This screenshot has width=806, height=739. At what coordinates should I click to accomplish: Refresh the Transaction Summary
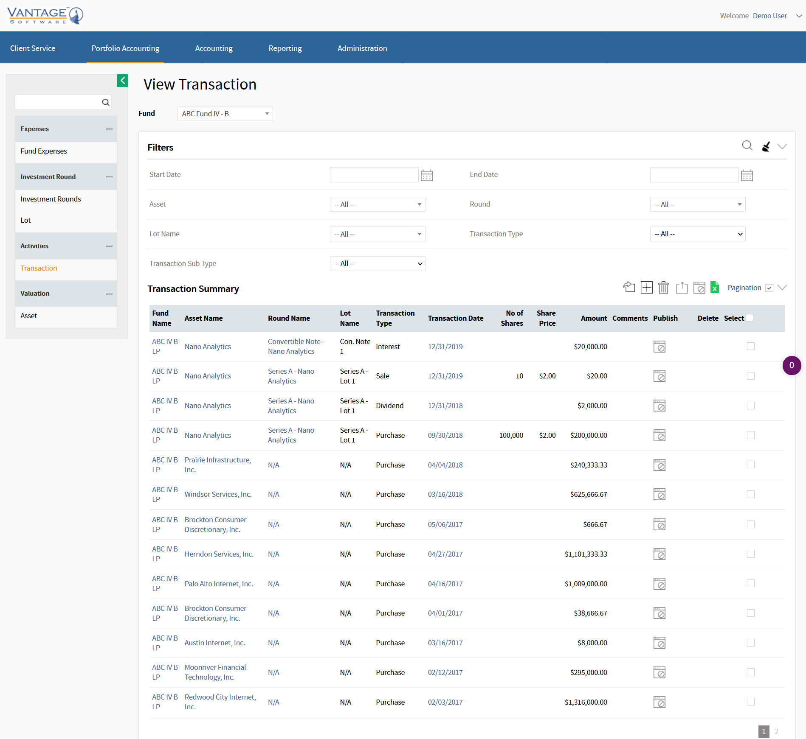coord(629,287)
